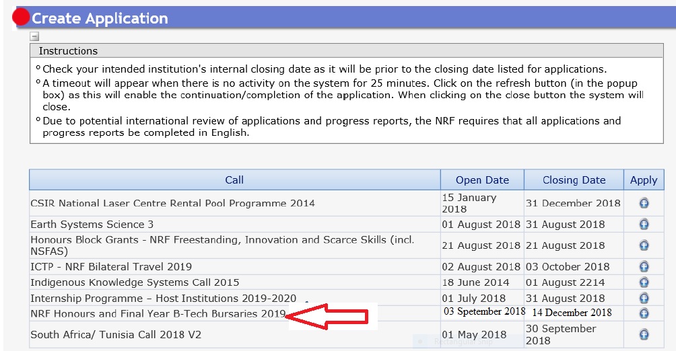
Task: Apply to South Africa/Tunisia Call 2018 V2
Action: [x=644, y=334]
